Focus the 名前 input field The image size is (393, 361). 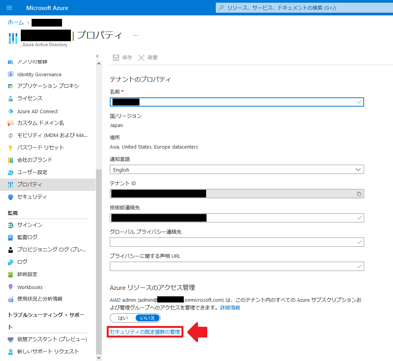237,102
